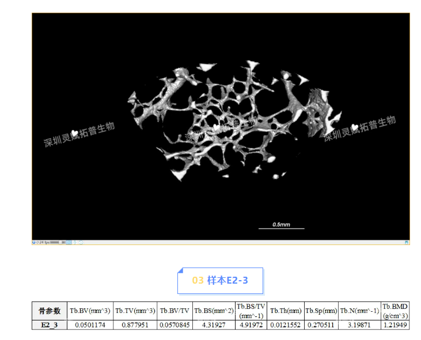Click the vertical rotation icon in viewer bar

[x=75, y=242]
